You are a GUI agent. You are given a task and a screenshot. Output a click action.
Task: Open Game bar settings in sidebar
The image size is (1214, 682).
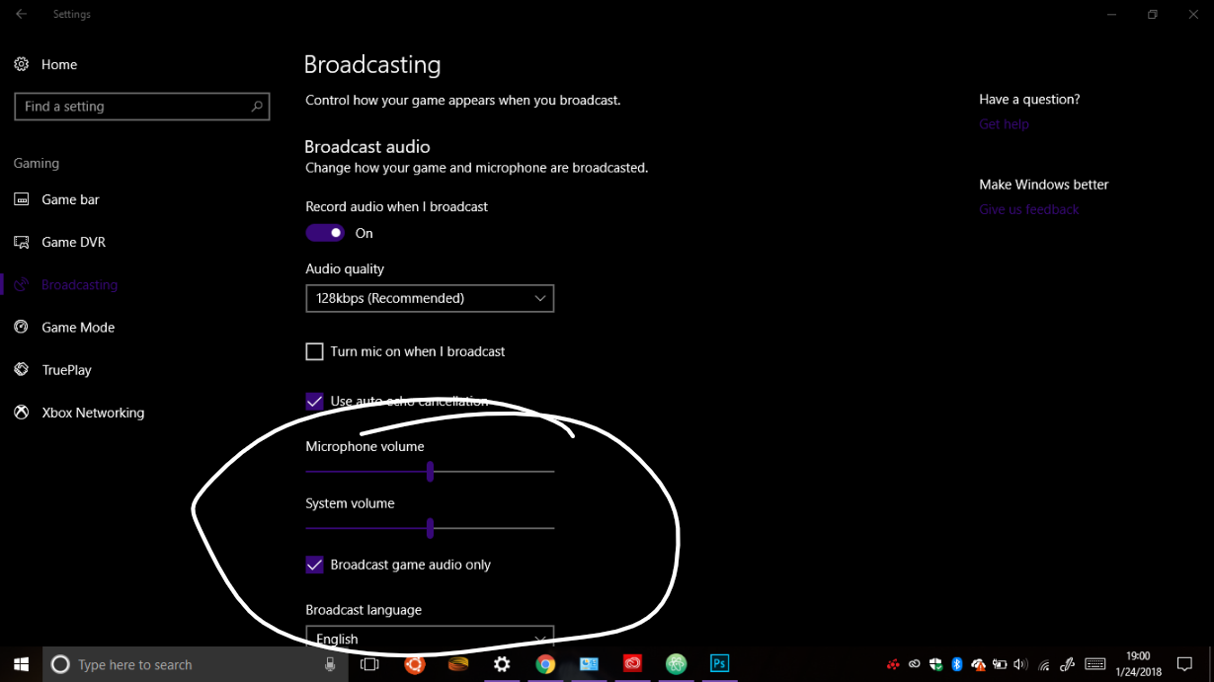[70, 199]
